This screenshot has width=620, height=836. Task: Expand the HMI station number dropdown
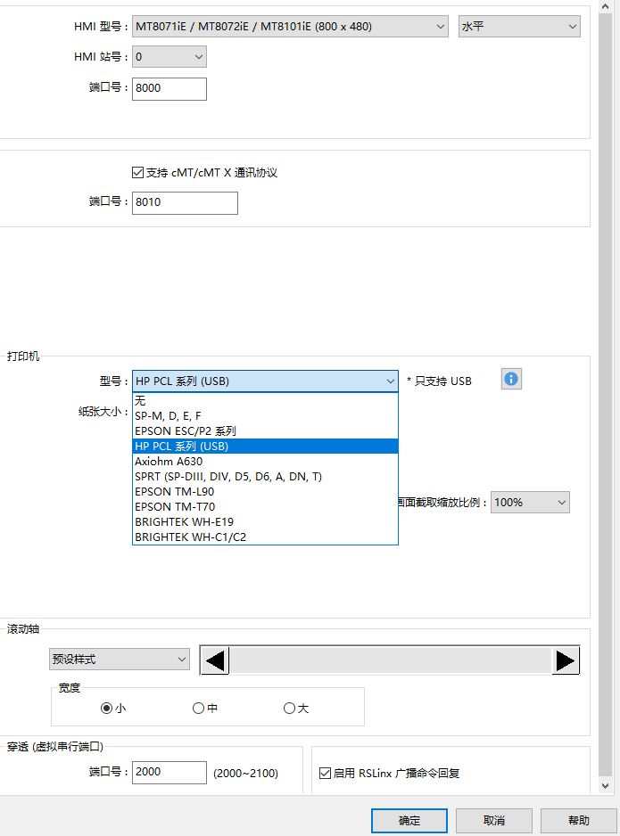[169, 58]
